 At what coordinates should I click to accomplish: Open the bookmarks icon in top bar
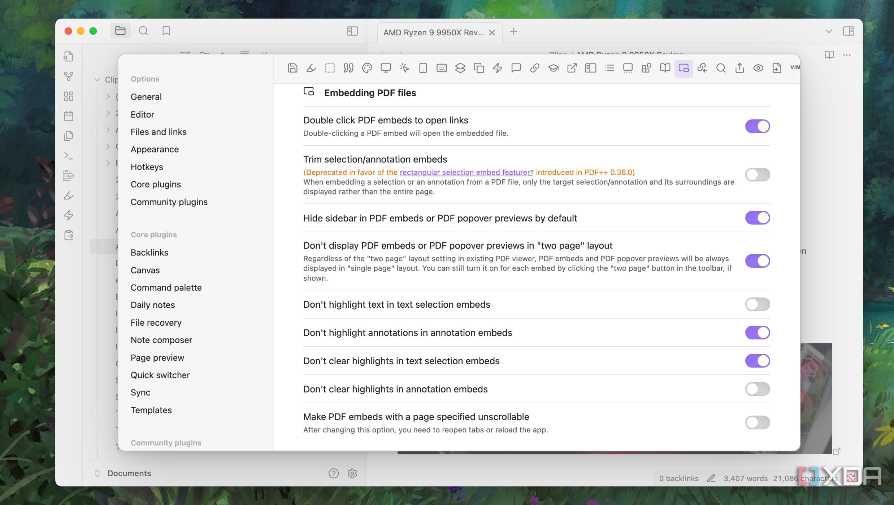pos(166,31)
